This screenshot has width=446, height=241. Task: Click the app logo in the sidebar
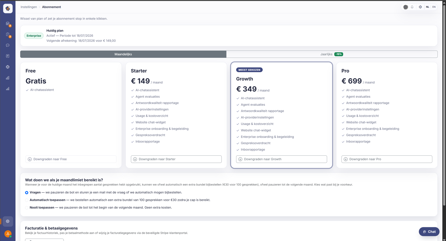click(8, 8)
